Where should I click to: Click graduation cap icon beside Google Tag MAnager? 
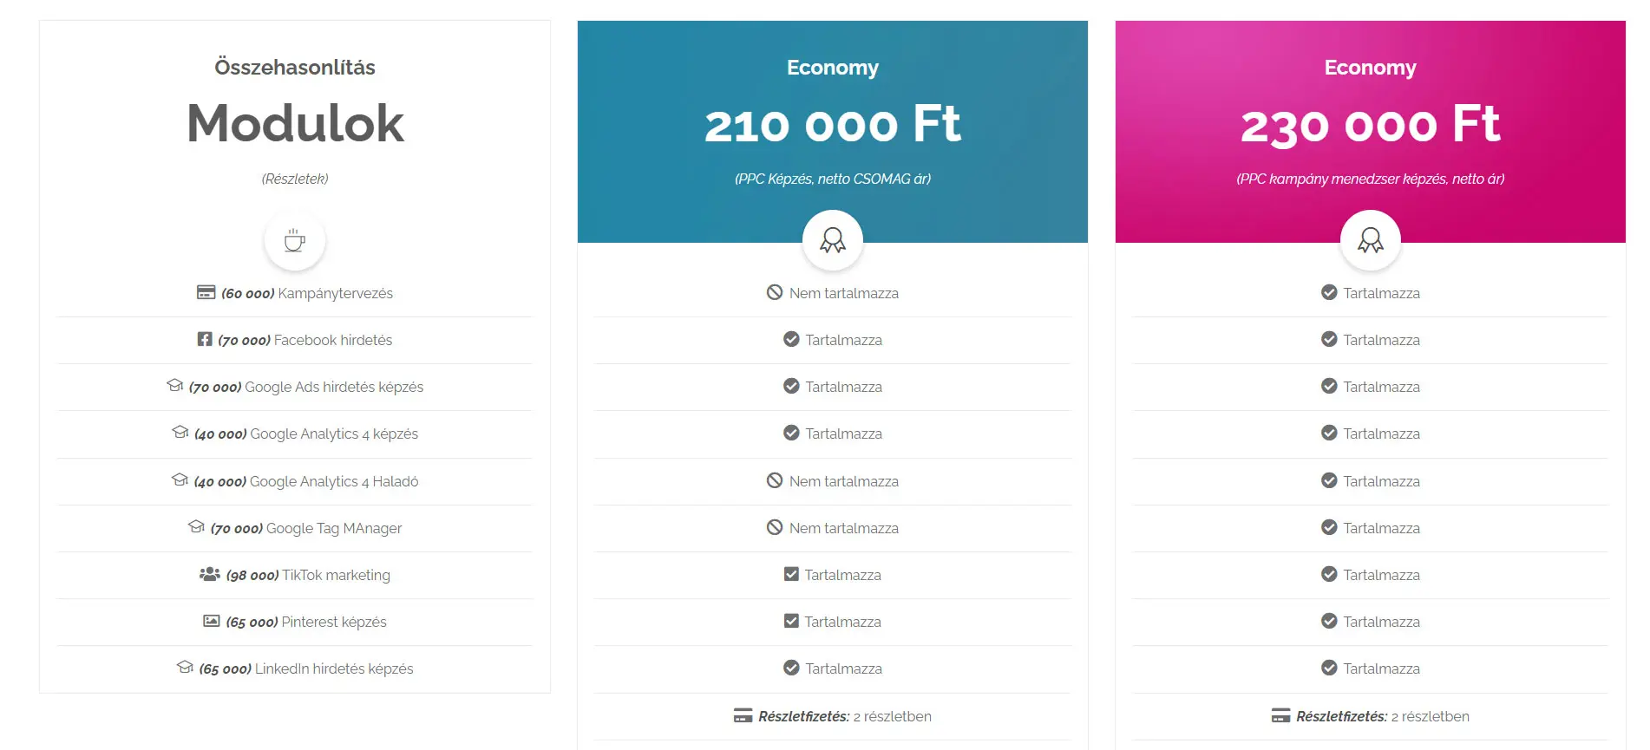coord(196,526)
